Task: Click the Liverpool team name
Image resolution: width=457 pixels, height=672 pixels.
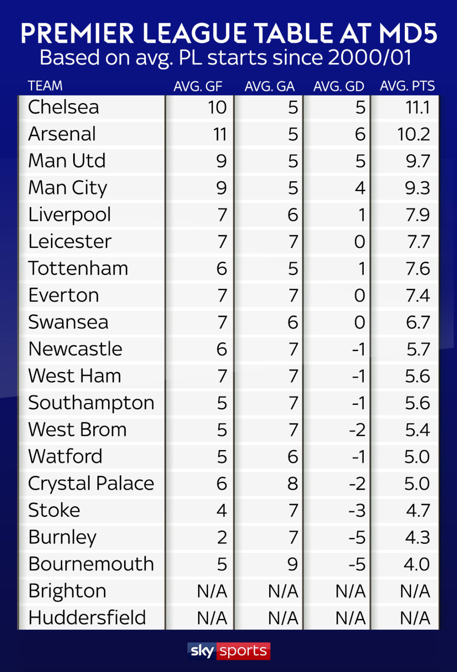Action: pyautogui.click(x=70, y=215)
